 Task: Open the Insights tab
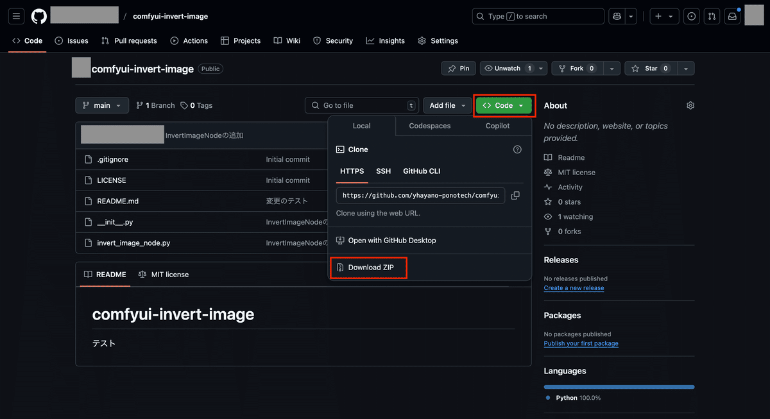[x=386, y=40]
